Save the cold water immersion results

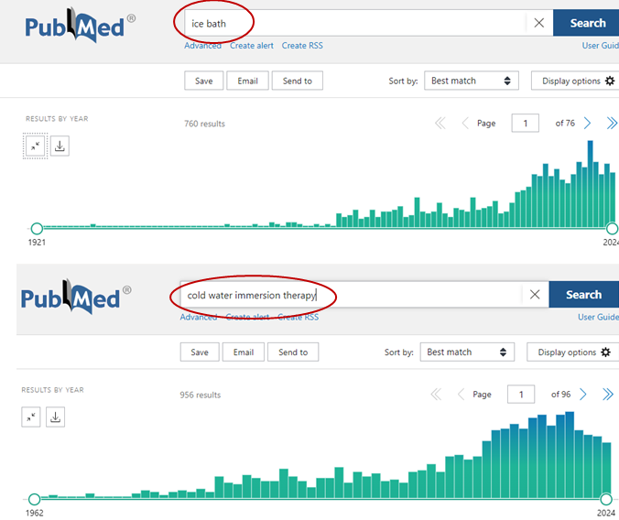(200, 352)
